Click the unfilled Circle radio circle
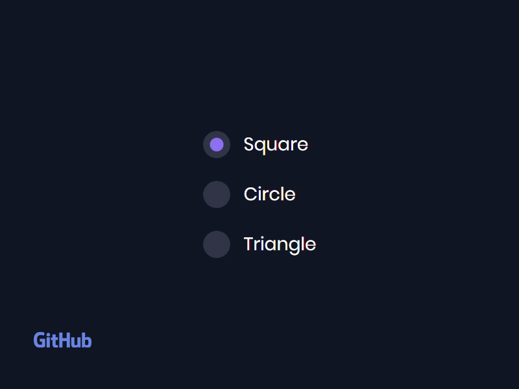The height and width of the screenshot is (389, 519). pyautogui.click(x=217, y=194)
